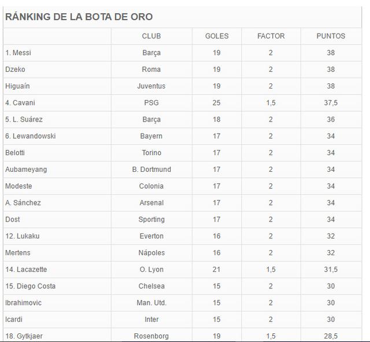370x342 pixels.
Task: Click the '6. Lewandowski' name
Action: pos(31,136)
